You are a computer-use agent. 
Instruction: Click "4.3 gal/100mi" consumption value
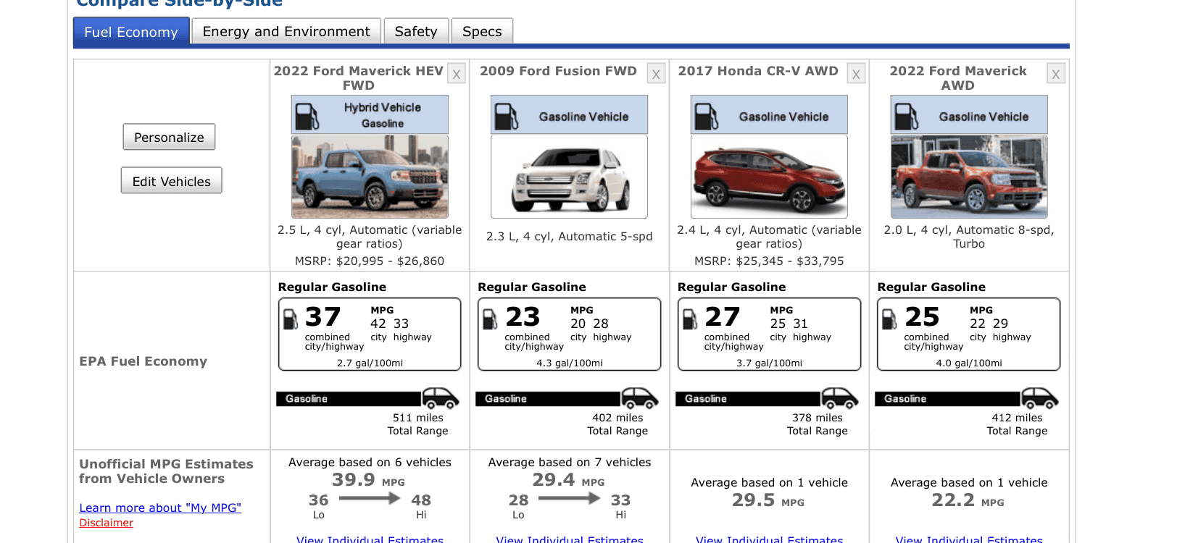tap(570, 363)
